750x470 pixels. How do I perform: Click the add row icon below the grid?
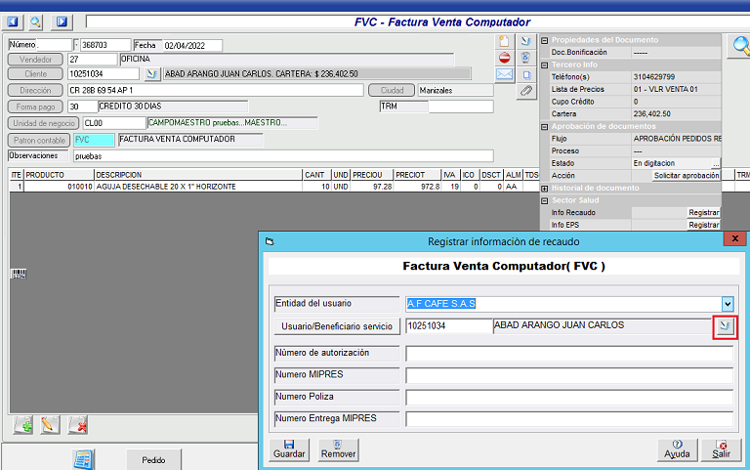coord(23,425)
